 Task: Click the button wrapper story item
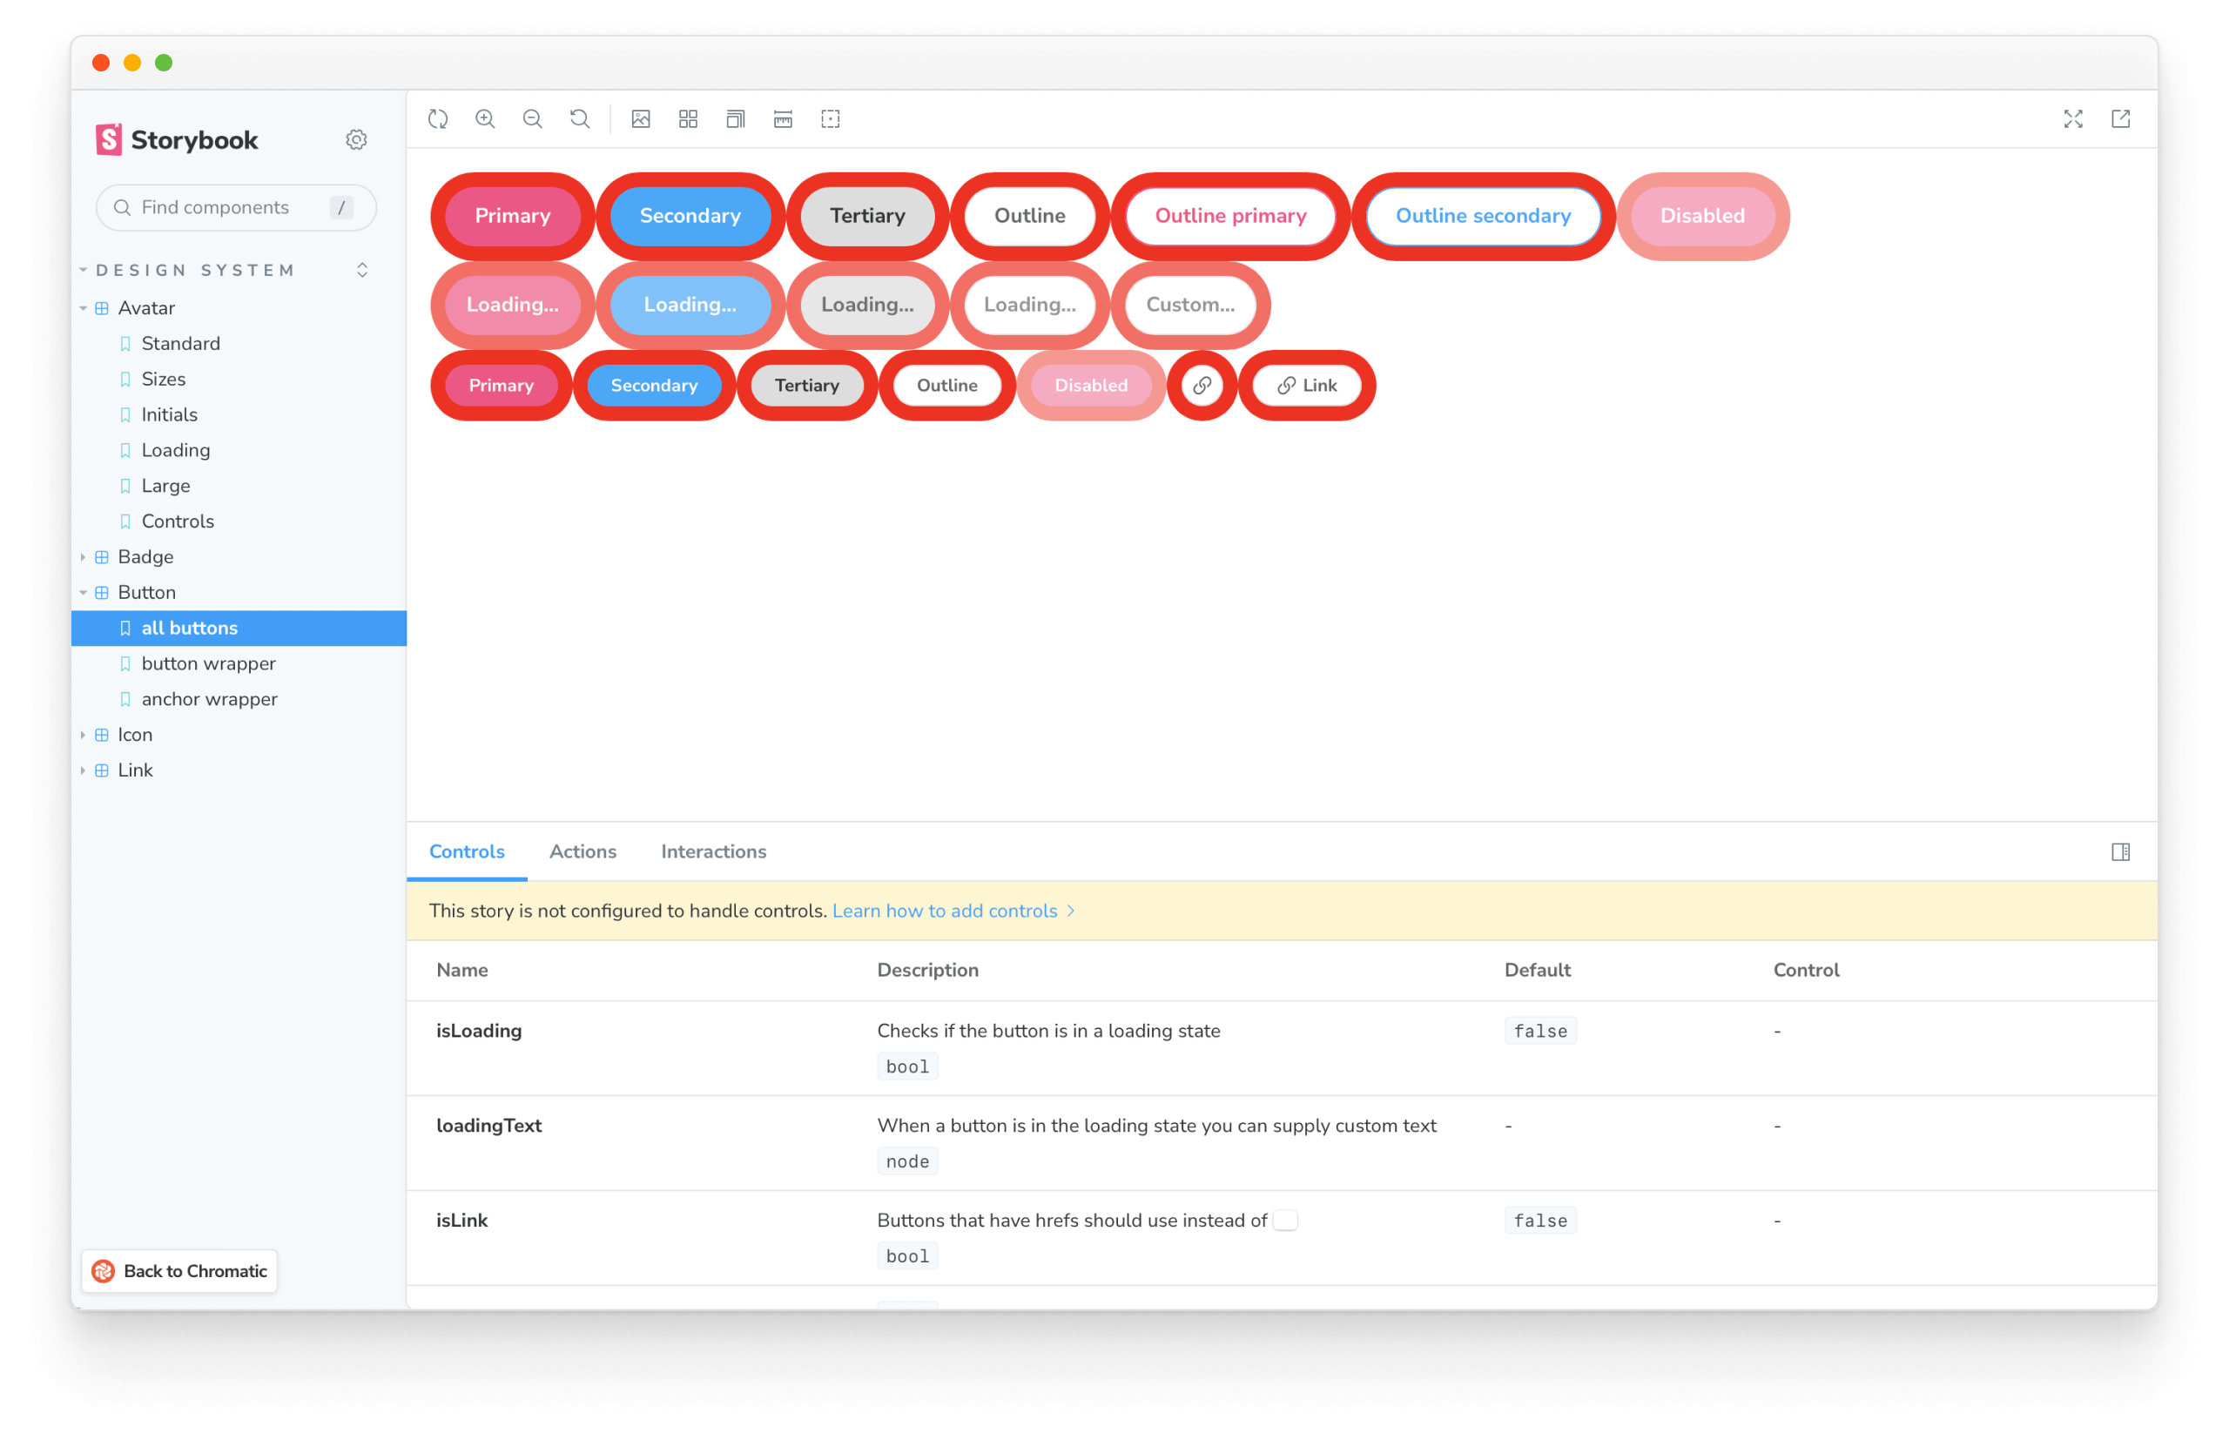208,663
